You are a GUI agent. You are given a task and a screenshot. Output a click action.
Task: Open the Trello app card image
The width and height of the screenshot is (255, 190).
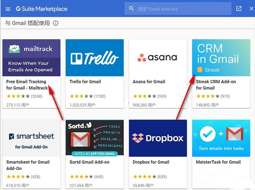tap(95, 58)
